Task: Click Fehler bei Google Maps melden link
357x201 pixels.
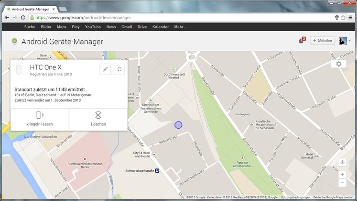Action: coord(333,197)
